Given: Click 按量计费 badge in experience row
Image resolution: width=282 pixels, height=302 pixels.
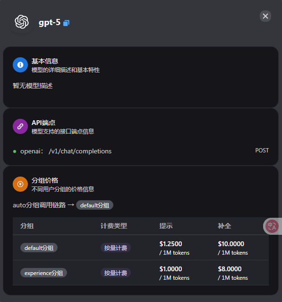Looking at the screenshot, I should point(116,273).
